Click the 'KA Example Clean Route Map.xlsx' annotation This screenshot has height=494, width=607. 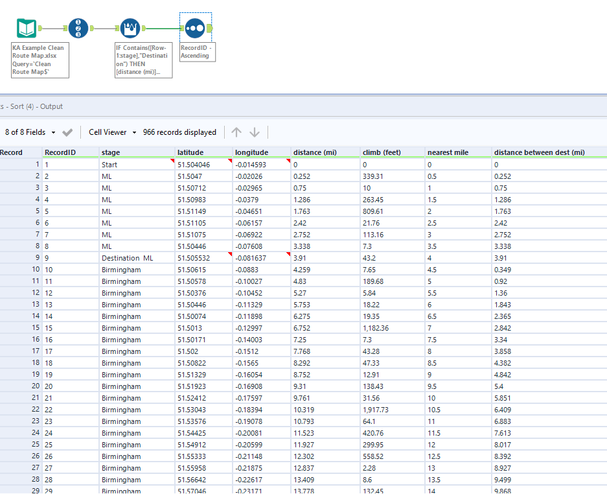pyautogui.click(x=40, y=60)
